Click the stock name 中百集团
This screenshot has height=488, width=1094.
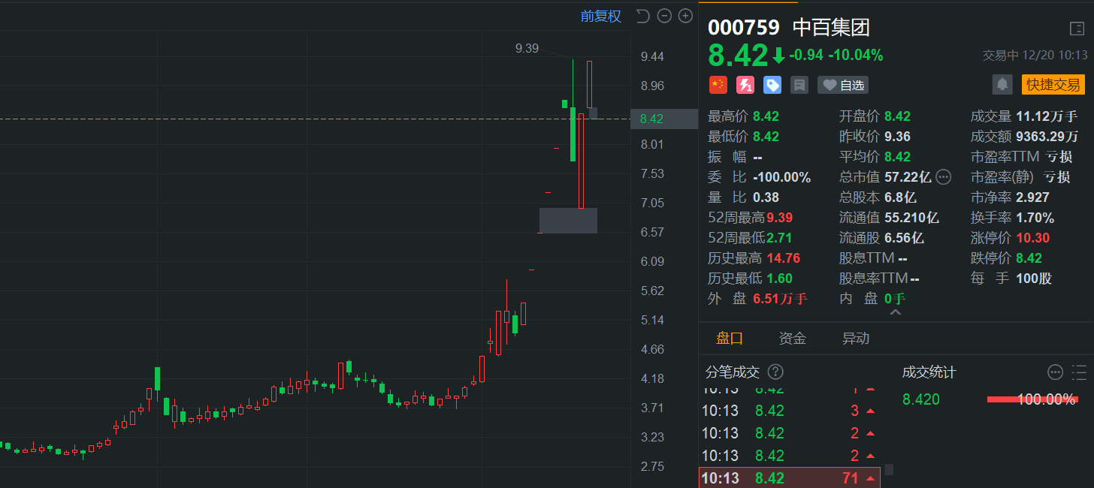pyautogui.click(x=832, y=29)
